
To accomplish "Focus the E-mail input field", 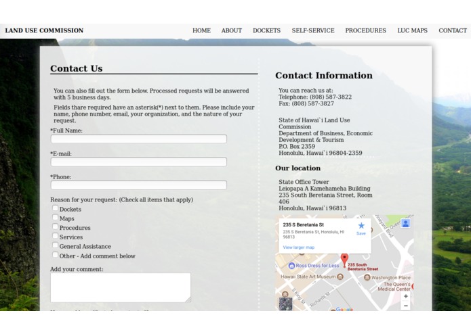I will (x=139, y=162).
